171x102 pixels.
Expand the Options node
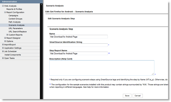point(5,41)
